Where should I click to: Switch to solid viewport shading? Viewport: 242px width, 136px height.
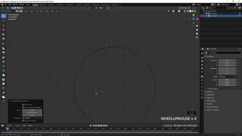[190, 11]
